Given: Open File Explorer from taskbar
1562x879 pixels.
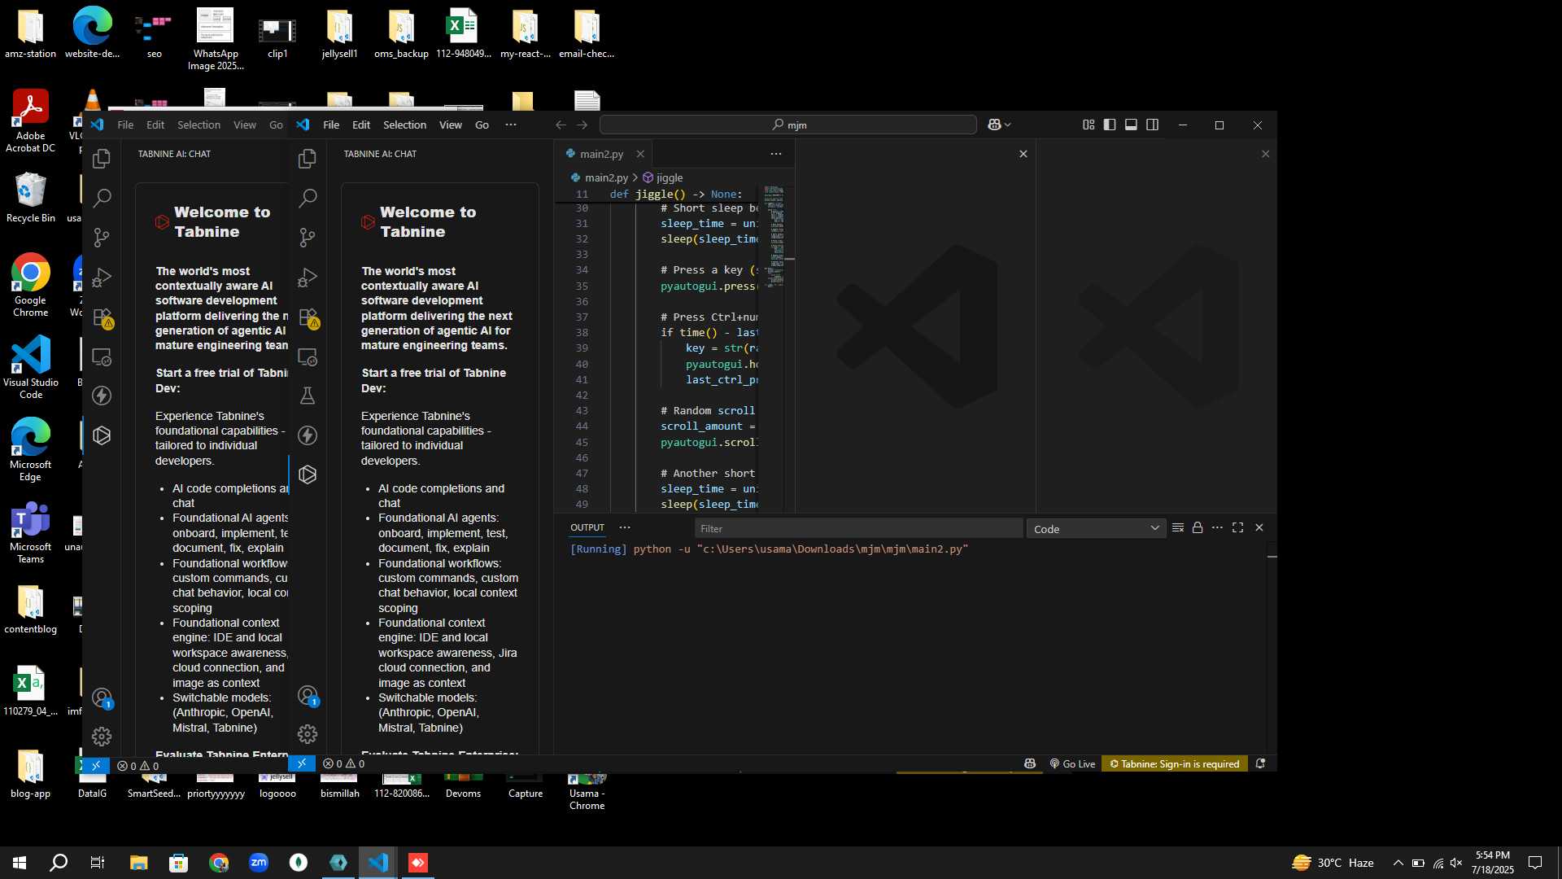Looking at the screenshot, I should point(138,863).
